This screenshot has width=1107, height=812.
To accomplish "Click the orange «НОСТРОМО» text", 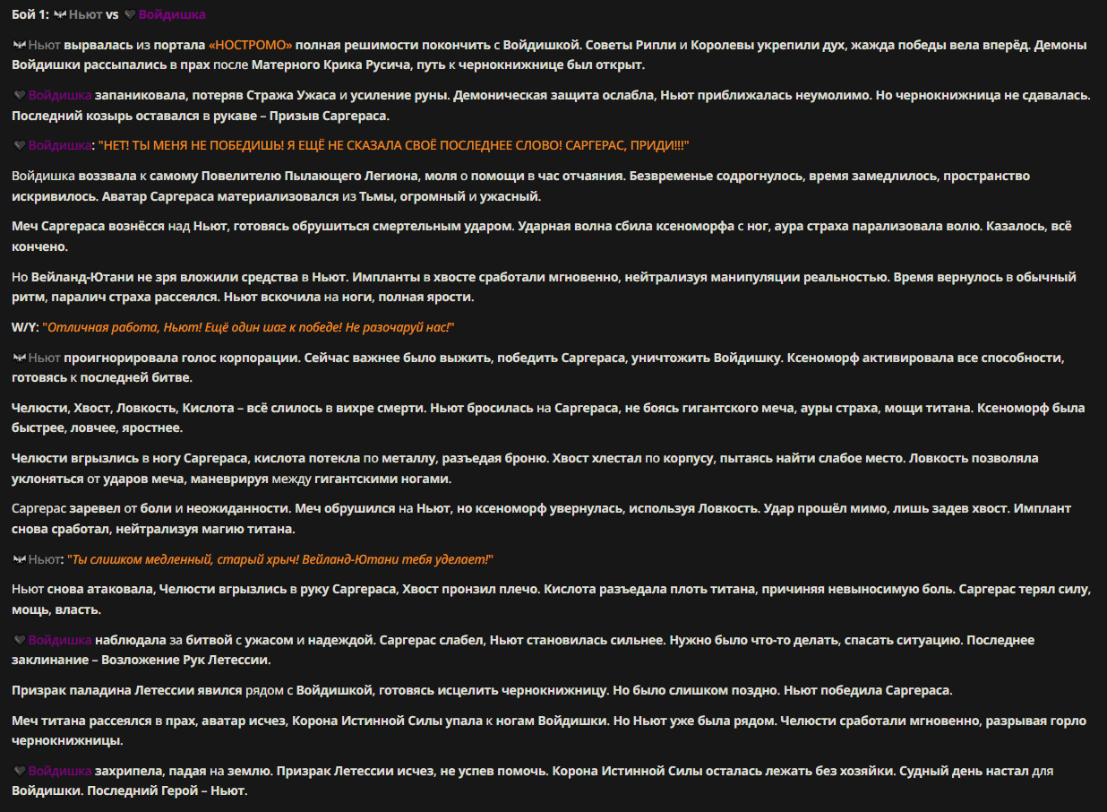I will [x=251, y=44].
